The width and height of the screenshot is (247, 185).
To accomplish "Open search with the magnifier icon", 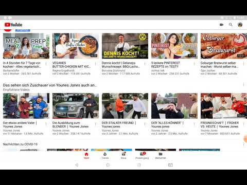I will point(231,25).
